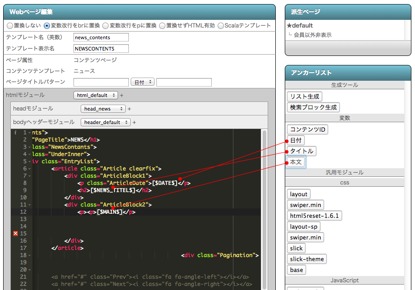Click the 検索ブロック生成 button

click(x=313, y=107)
